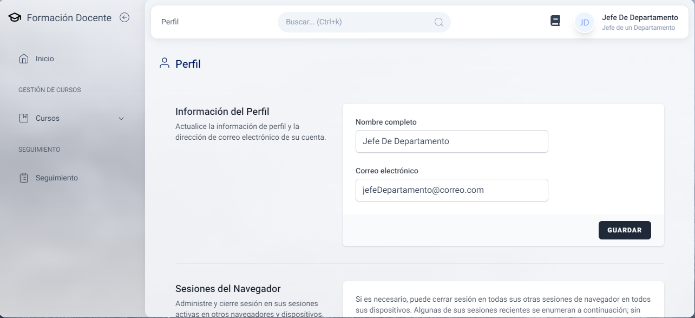The height and width of the screenshot is (318, 695).
Task: Open the book icon in the top bar
Action: tap(555, 21)
